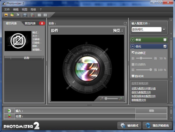Tick the checkbox on the 修复 section header
The image size is (175, 132).
coord(165,40)
